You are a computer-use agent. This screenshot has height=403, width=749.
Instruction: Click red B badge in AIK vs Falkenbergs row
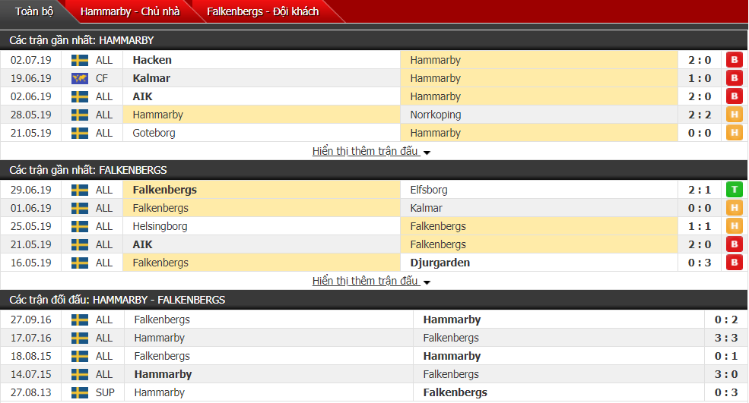735,244
